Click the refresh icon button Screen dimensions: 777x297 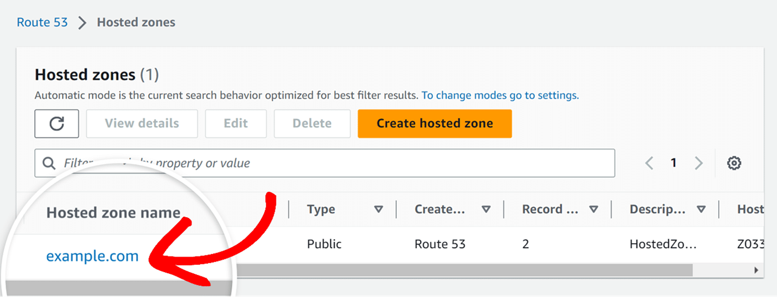(57, 124)
